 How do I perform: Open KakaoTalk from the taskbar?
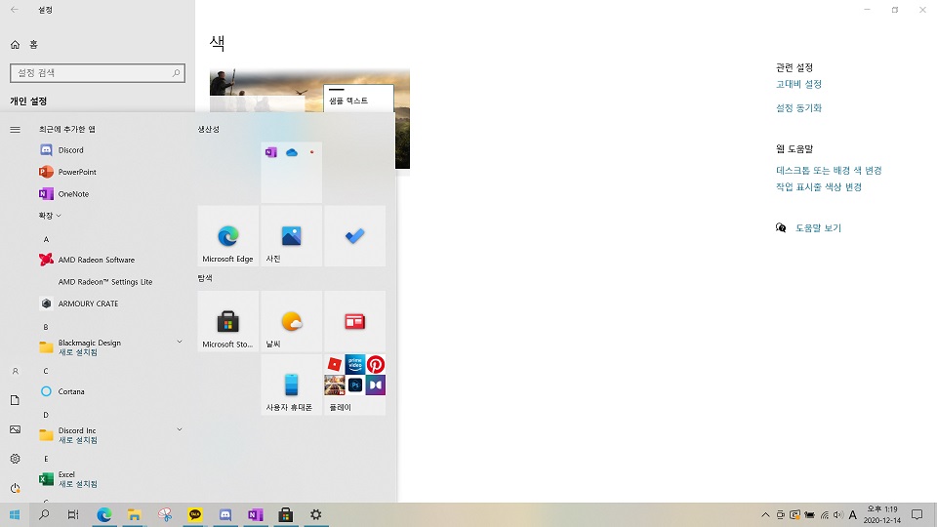(195, 514)
